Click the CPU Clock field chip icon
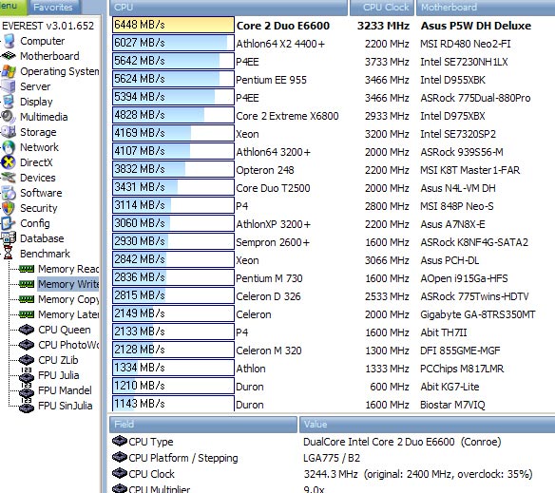 (120, 473)
